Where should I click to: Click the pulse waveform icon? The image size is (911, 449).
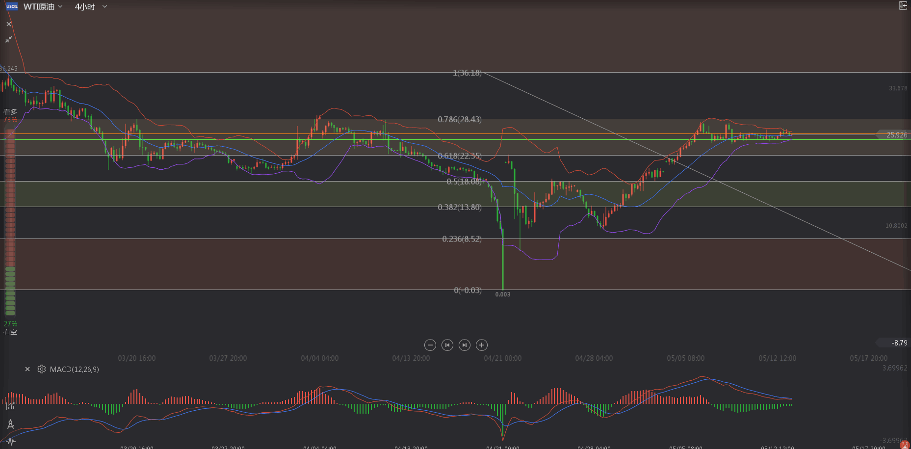10,442
